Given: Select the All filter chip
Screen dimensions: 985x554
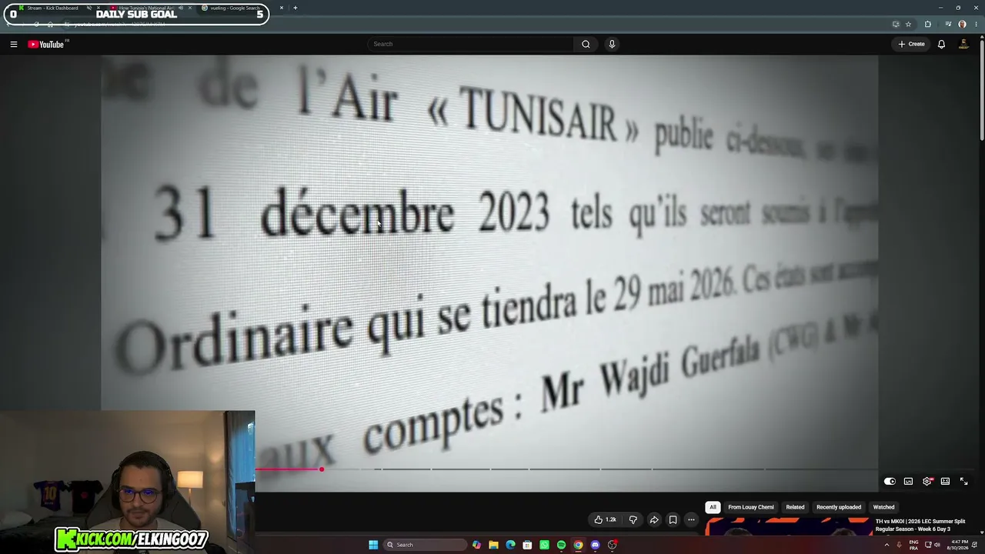Looking at the screenshot, I should click(713, 507).
